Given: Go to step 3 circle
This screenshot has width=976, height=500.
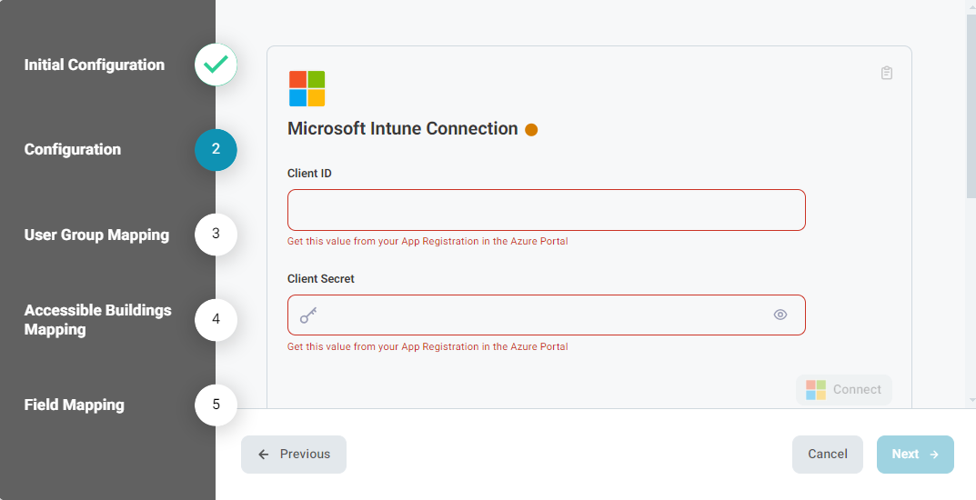Looking at the screenshot, I should (x=216, y=235).
